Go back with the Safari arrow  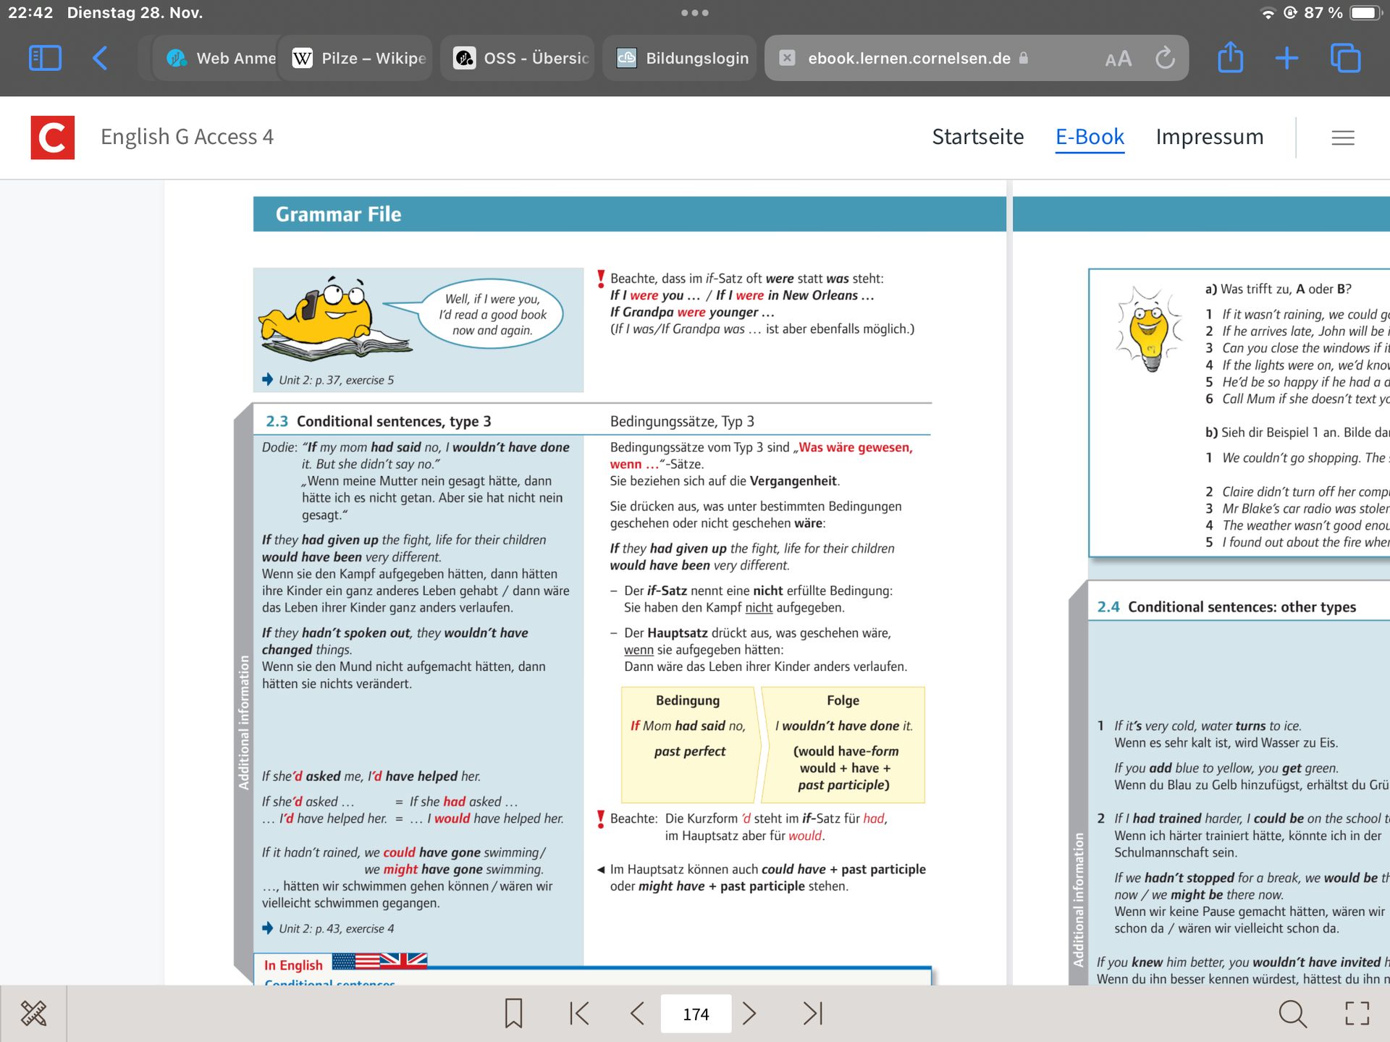[x=101, y=58]
